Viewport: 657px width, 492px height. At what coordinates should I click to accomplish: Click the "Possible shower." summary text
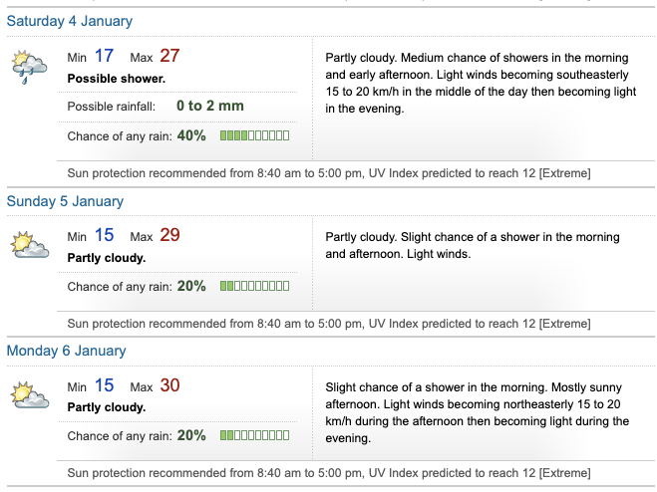pos(116,78)
